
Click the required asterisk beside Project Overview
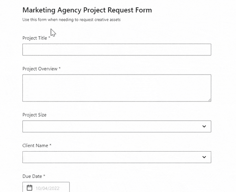pos(59,68)
